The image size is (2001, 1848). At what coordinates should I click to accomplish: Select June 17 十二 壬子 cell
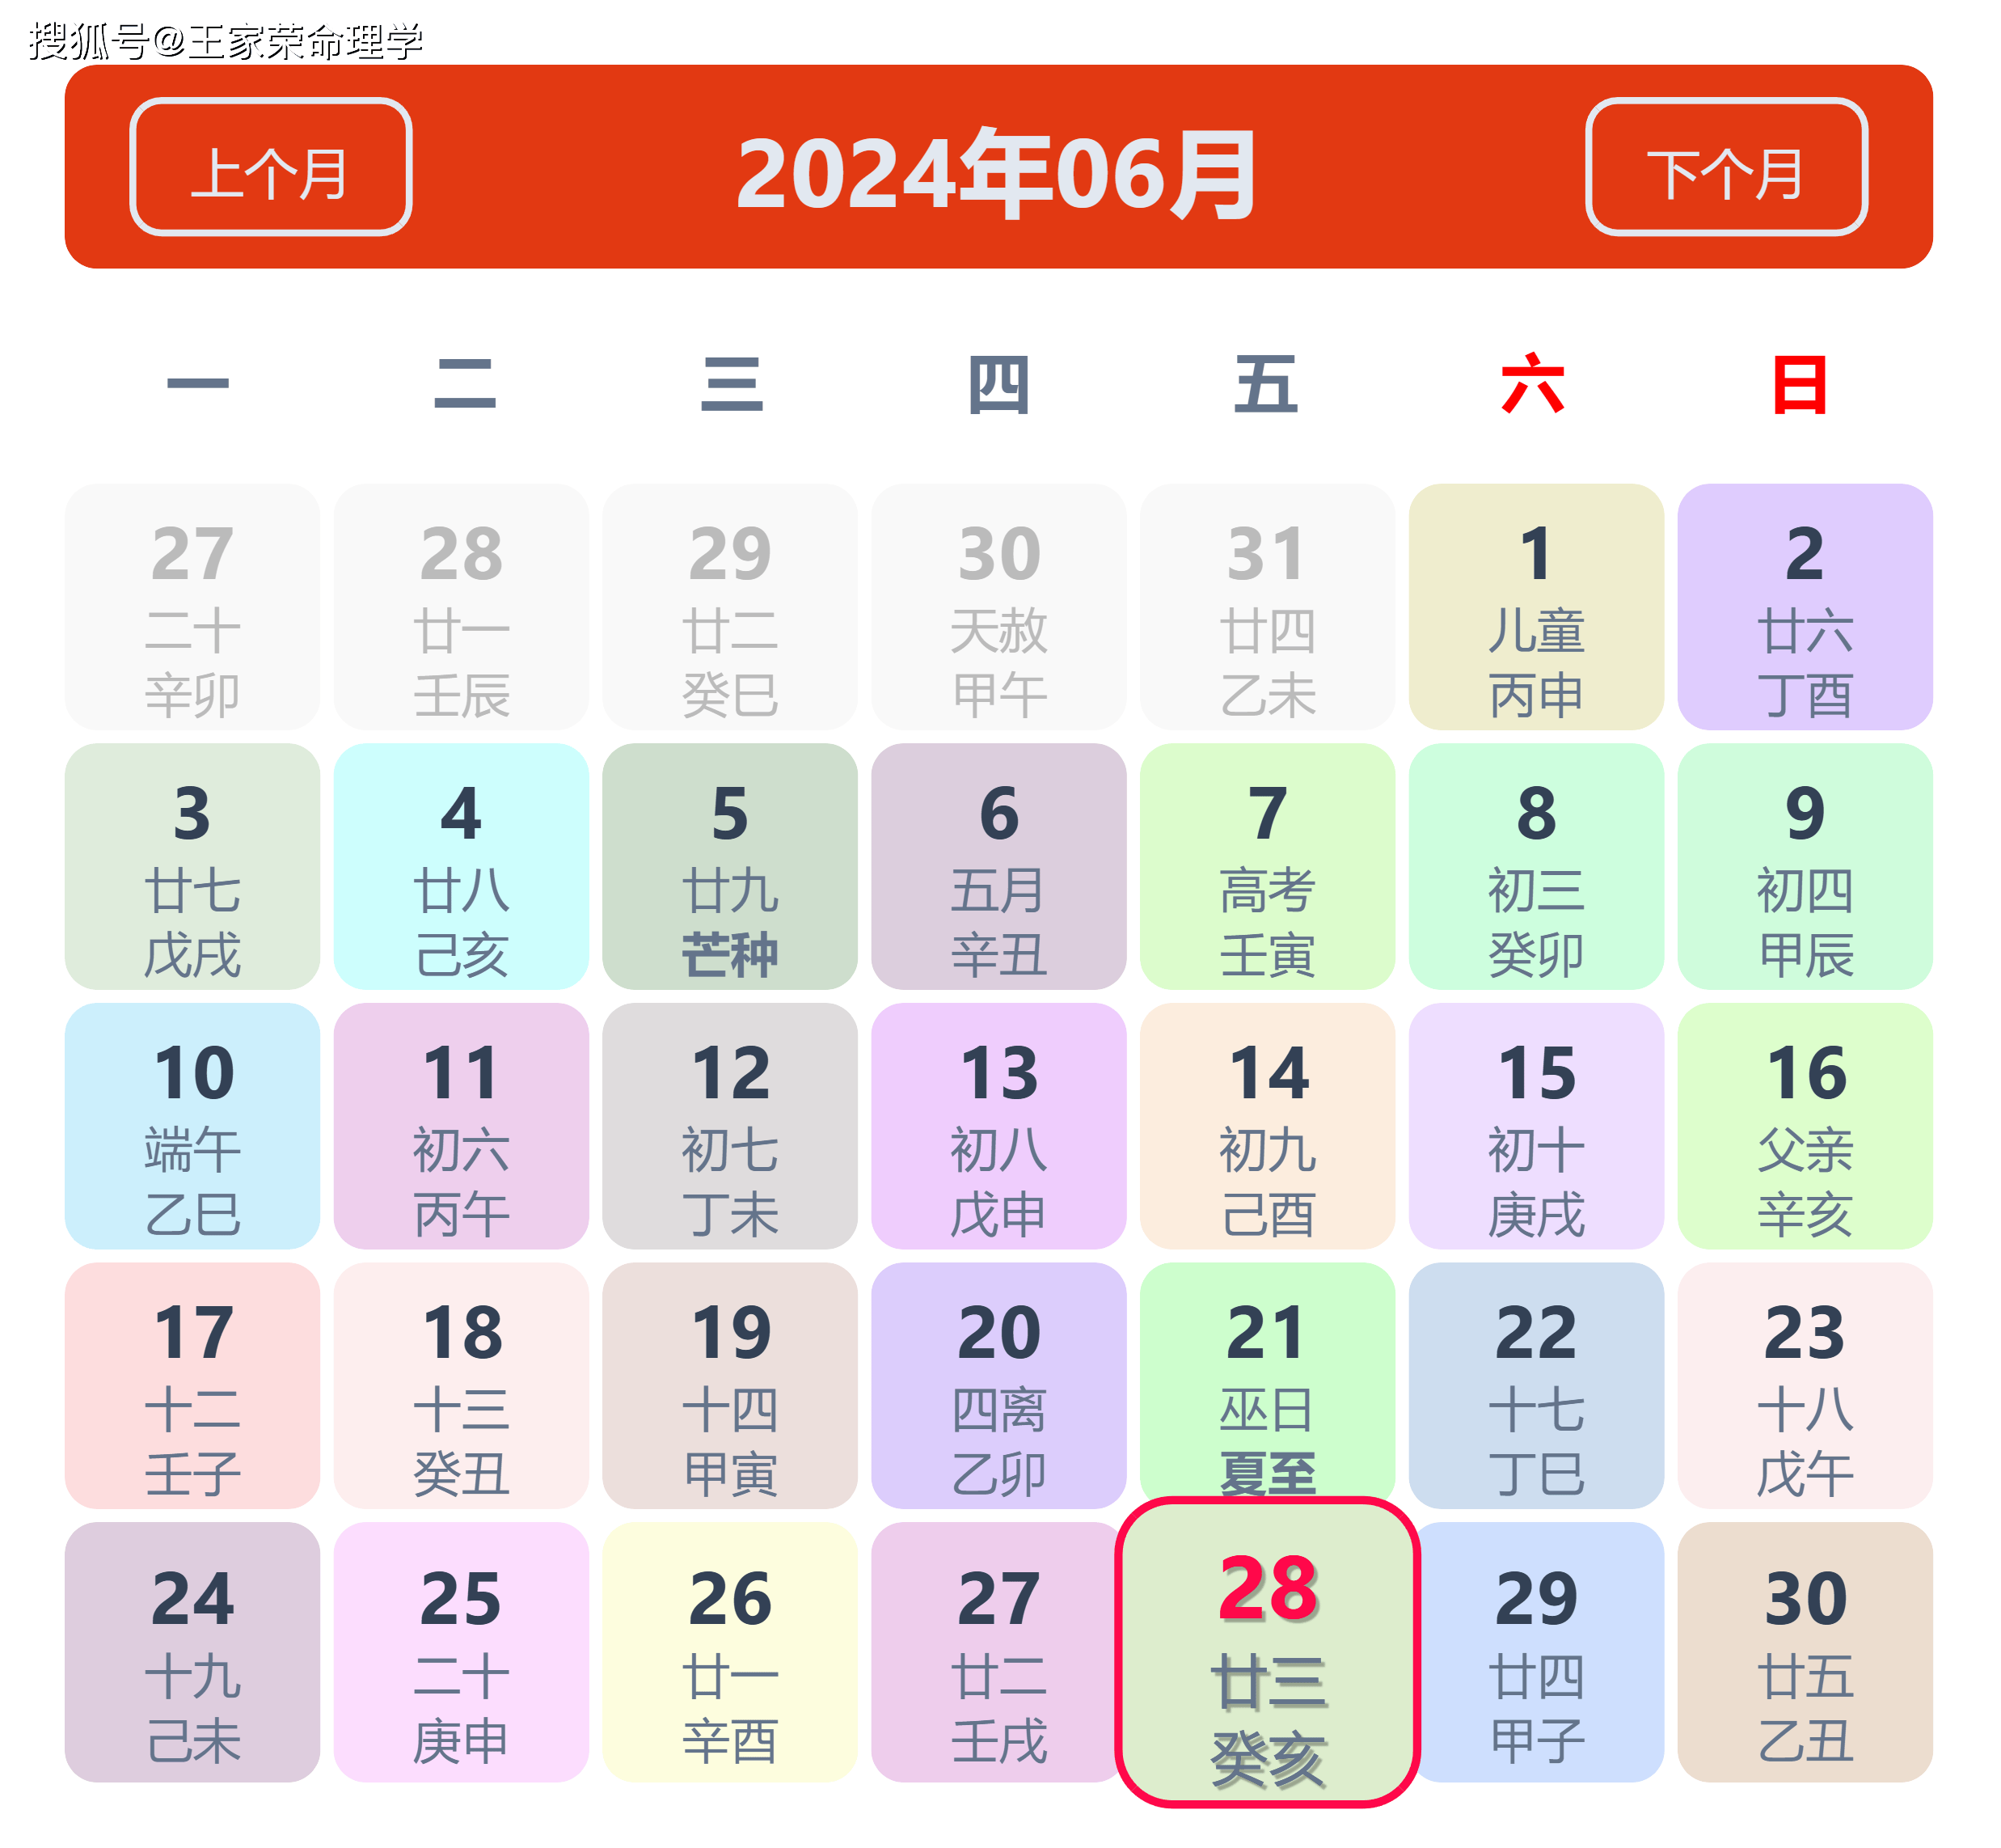coord(192,1385)
